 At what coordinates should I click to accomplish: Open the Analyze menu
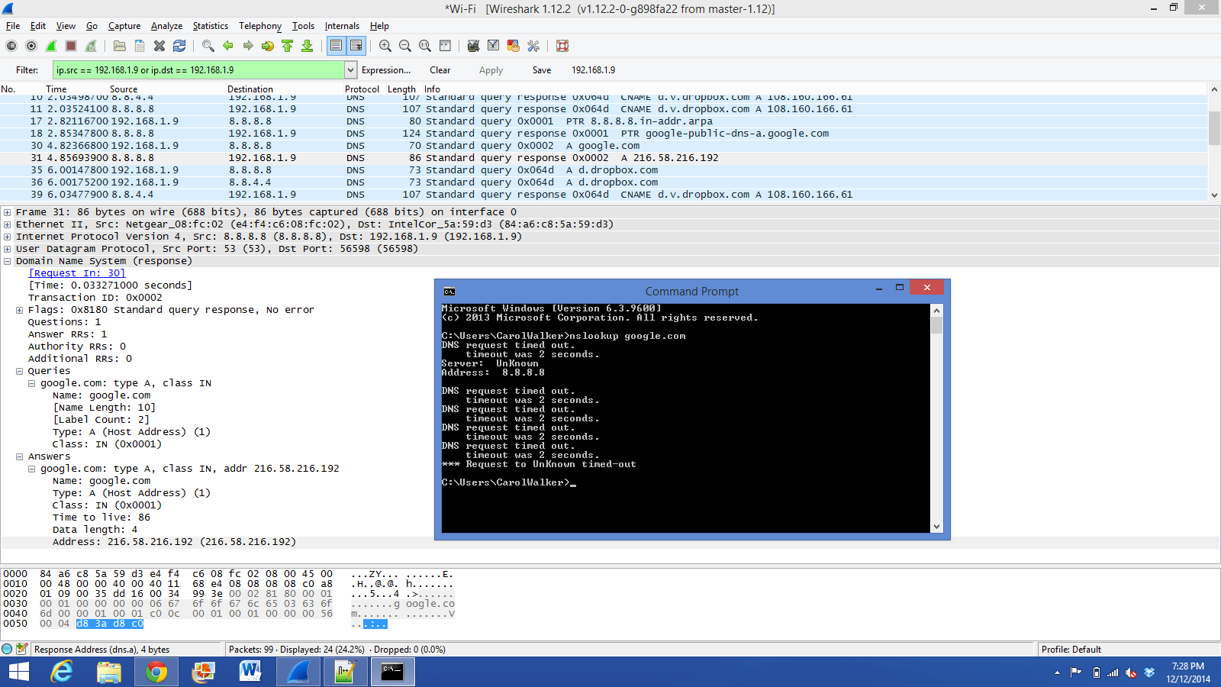[166, 26]
